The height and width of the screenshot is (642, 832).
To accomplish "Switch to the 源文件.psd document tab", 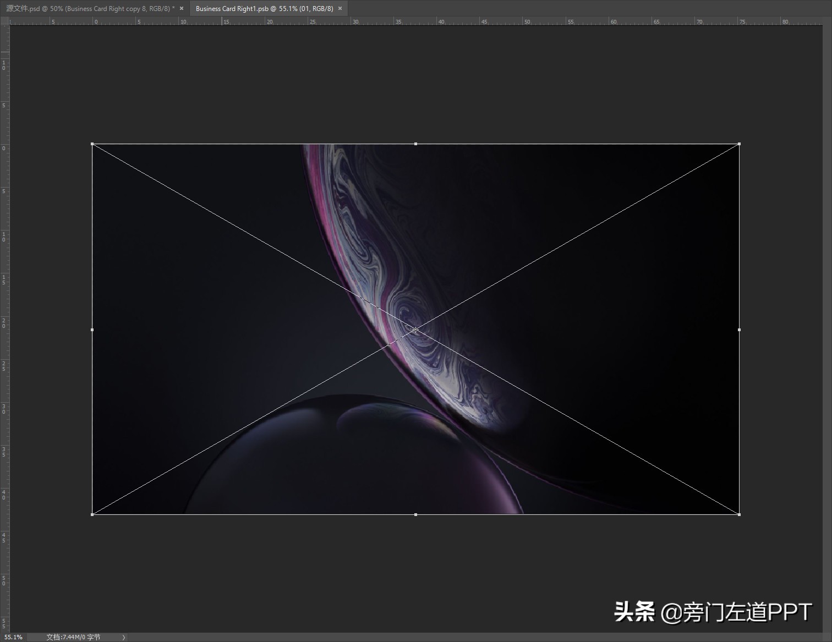I will (x=90, y=8).
